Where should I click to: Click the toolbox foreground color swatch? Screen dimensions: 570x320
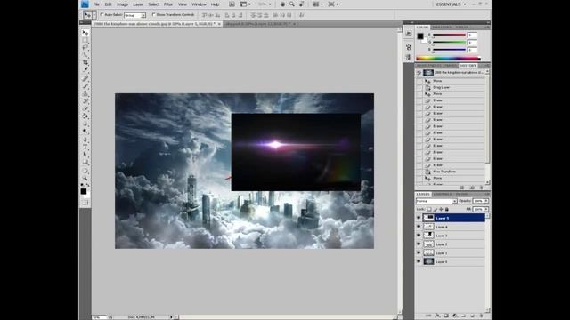pyautogui.click(x=84, y=191)
